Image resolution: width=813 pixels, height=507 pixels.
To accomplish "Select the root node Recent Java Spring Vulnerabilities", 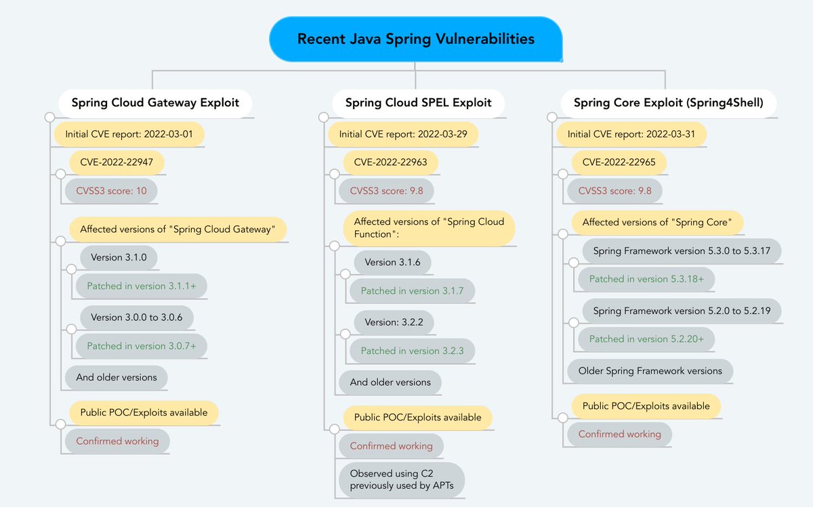I will pyautogui.click(x=416, y=39).
